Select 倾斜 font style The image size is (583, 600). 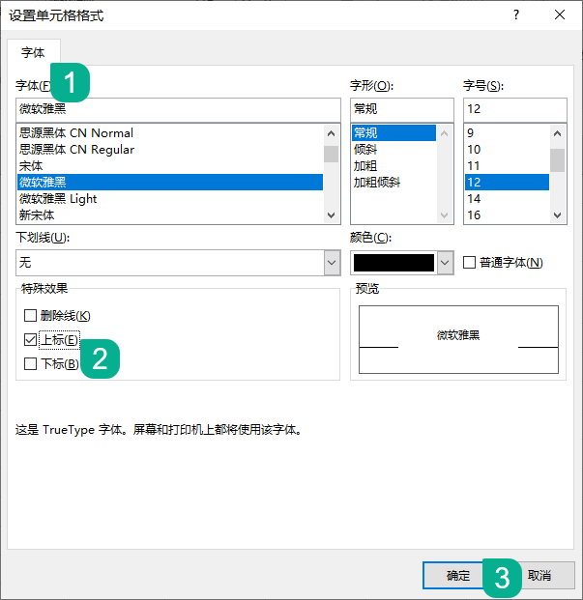coord(394,149)
